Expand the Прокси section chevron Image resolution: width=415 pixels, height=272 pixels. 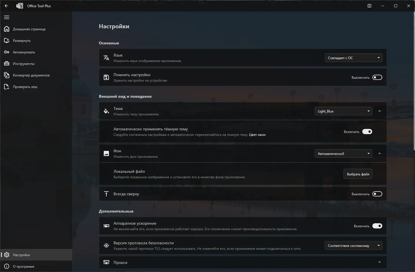[380, 262]
